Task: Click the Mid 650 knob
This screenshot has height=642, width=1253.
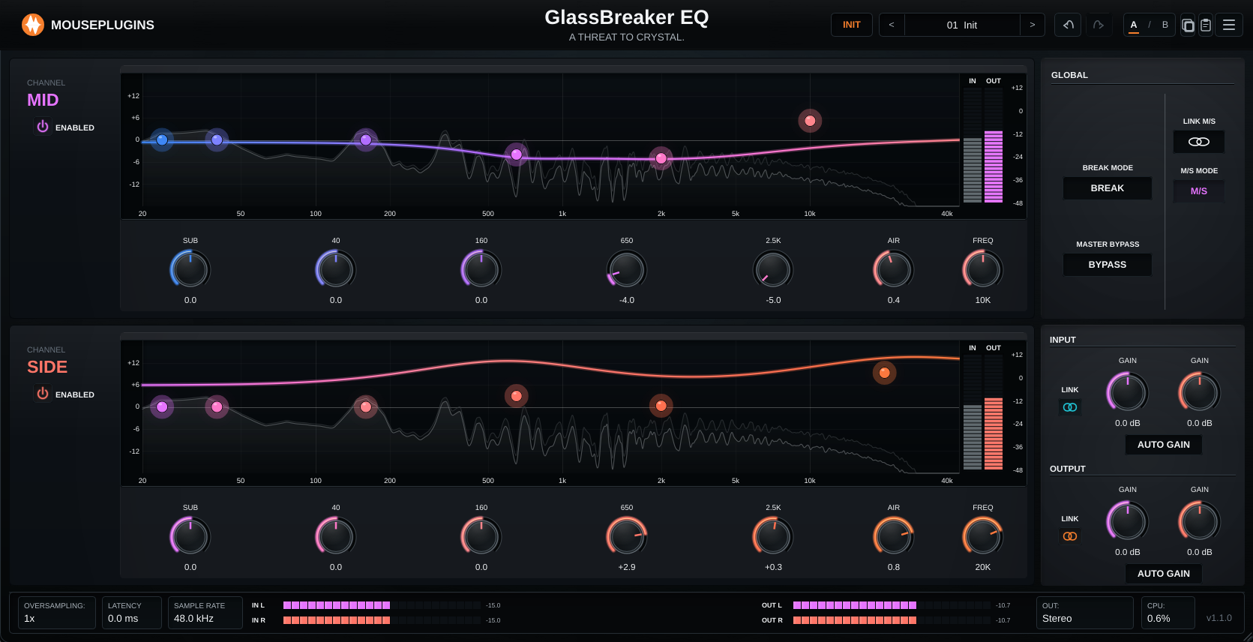Action: point(627,269)
